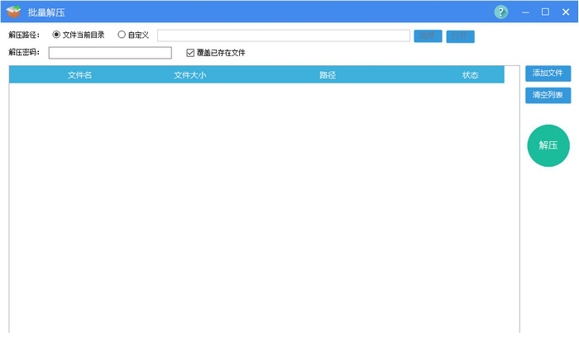Open help via question mark icon
This screenshot has height=346, width=579.
pos(501,12)
